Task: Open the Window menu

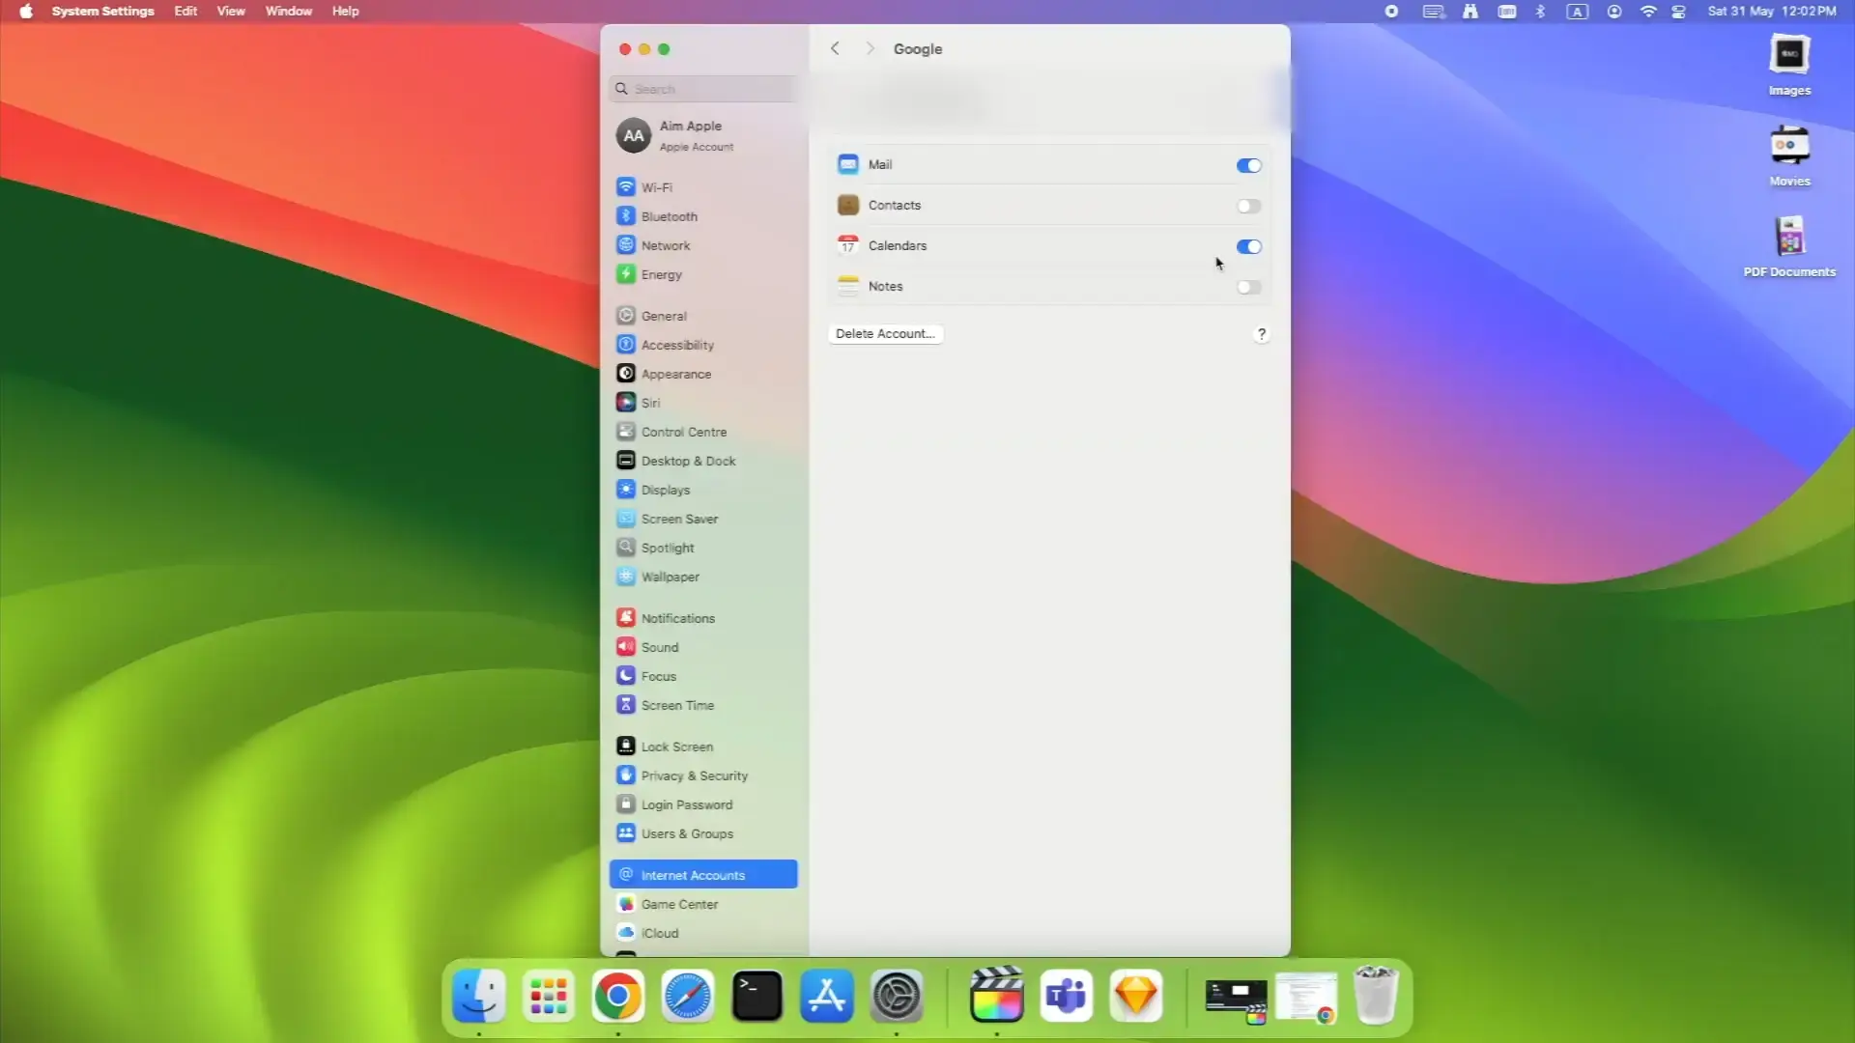Action: click(288, 11)
